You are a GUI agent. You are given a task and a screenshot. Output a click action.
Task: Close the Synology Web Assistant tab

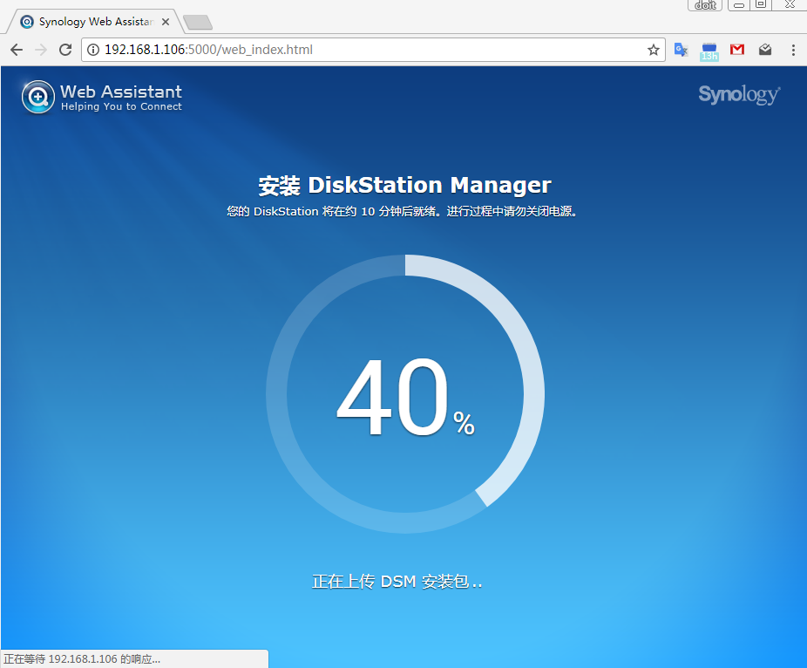(166, 22)
